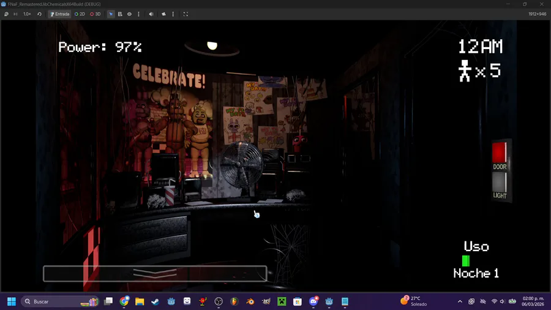Open Minecraft creeper icon in taskbar
The height and width of the screenshot is (310, 551).
[282, 301]
